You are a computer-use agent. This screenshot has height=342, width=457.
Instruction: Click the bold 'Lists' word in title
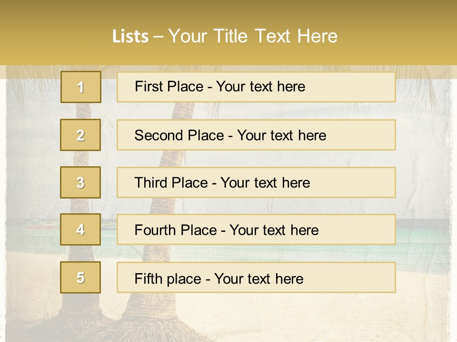(x=130, y=37)
